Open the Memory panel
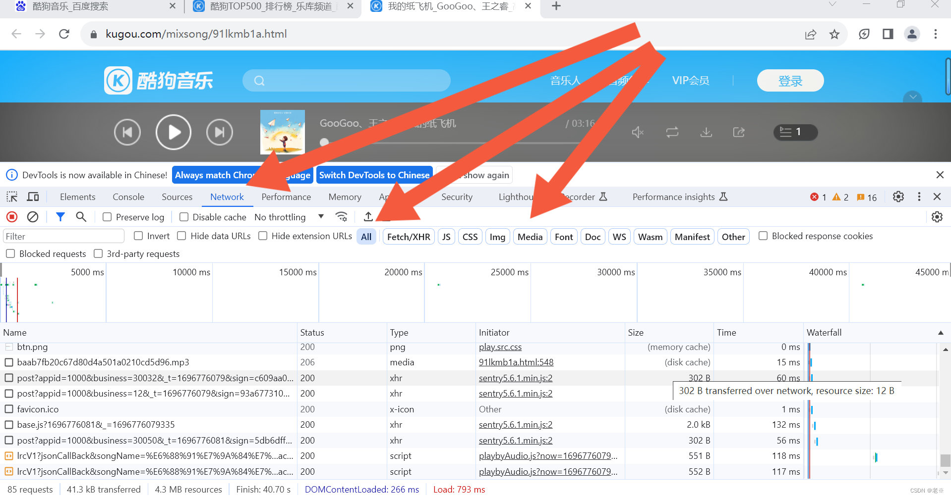 tap(345, 197)
